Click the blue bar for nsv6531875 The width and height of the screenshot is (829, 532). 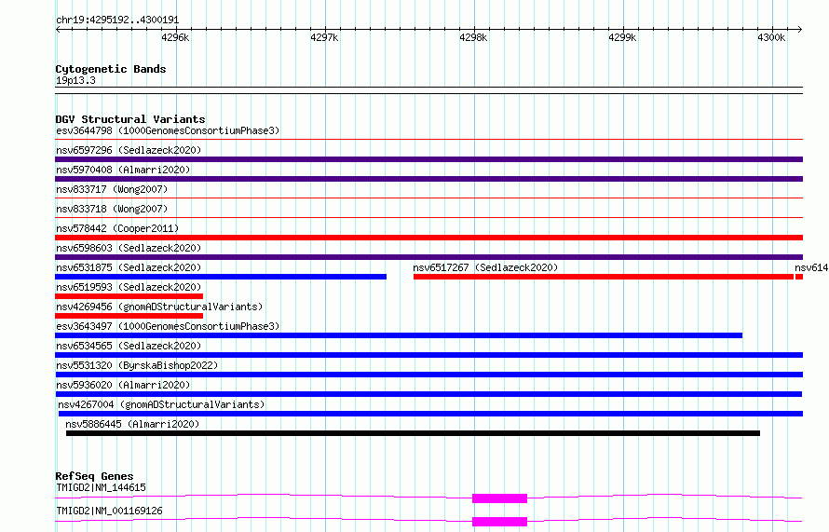(x=221, y=277)
